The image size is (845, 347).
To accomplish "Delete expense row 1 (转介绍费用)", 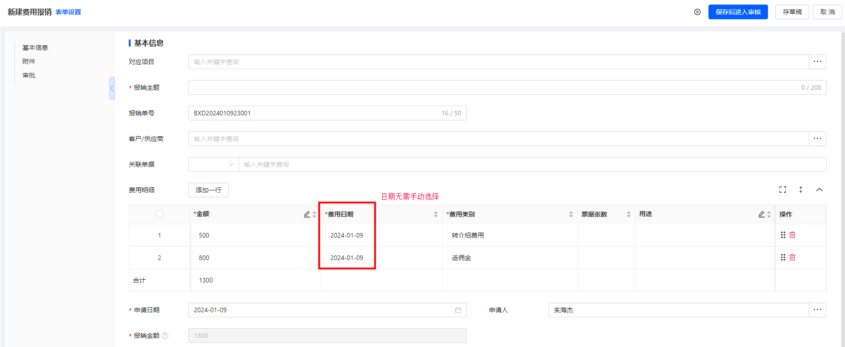I will [x=792, y=235].
